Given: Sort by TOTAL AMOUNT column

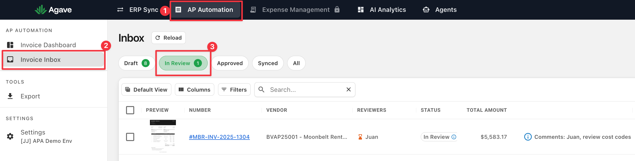Looking at the screenshot, I should click(487, 110).
